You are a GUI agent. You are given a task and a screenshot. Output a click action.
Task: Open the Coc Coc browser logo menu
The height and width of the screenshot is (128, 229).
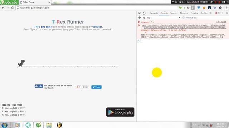point(9,2)
